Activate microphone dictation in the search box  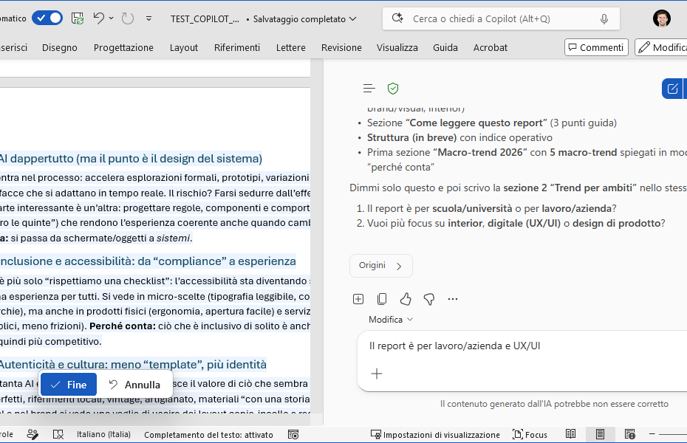click(604, 18)
